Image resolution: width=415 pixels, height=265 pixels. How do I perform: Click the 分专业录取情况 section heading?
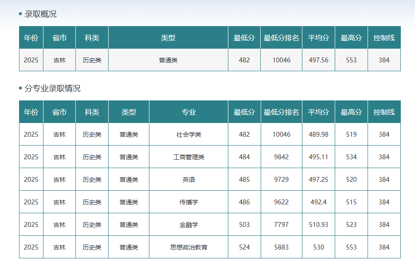[52, 88]
